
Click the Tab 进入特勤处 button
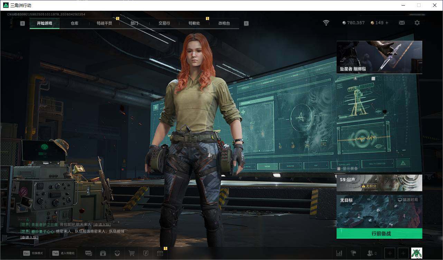tap(63, 253)
